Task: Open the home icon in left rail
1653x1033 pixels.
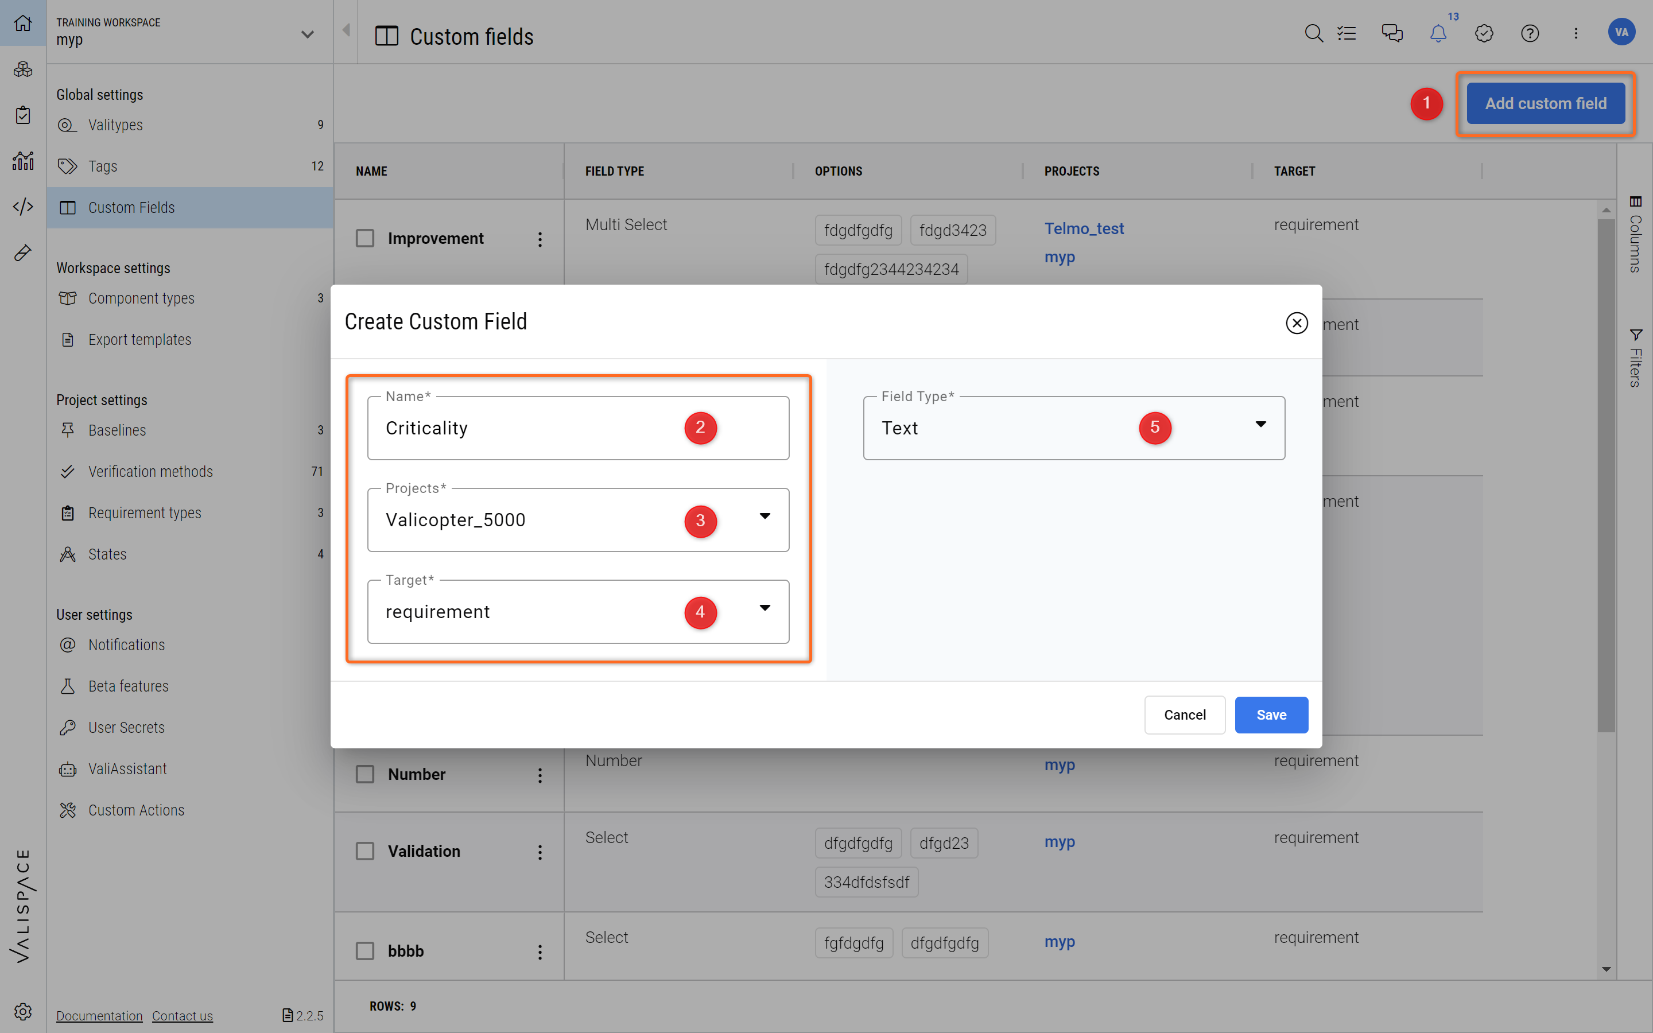Action: click(x=22, y=22)
